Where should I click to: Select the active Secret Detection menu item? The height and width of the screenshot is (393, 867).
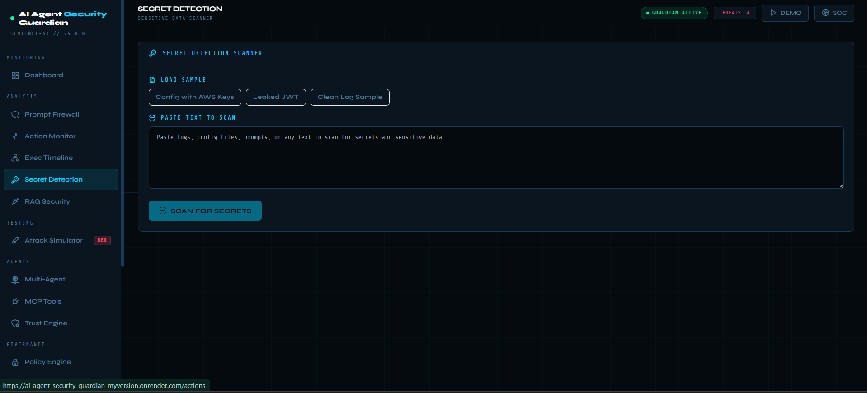(61, 180)
